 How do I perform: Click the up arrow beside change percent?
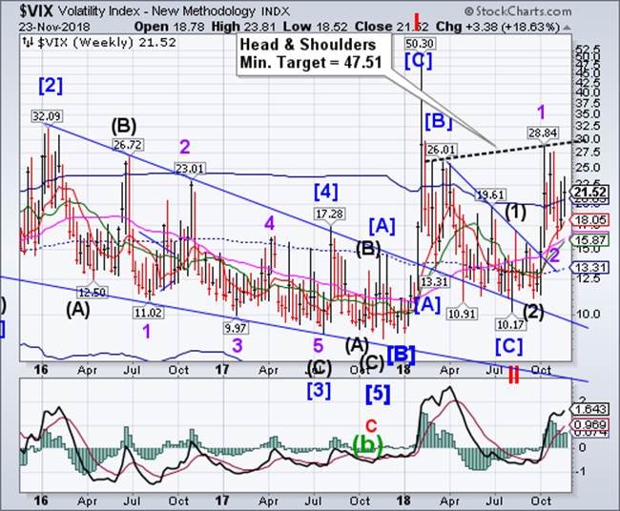(x=567, y=28)
